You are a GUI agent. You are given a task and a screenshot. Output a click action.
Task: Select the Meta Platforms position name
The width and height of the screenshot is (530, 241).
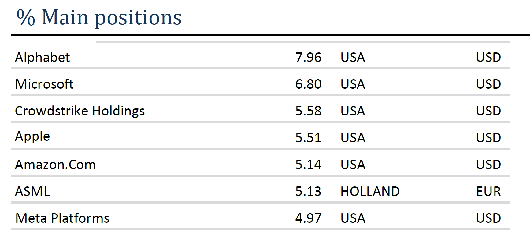coord(62,218)
